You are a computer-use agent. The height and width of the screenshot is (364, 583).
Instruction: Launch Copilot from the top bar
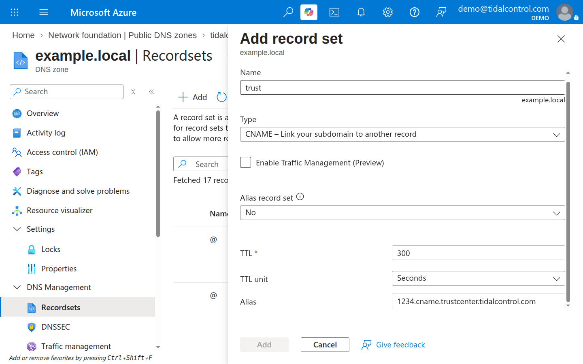click(309, 12)
